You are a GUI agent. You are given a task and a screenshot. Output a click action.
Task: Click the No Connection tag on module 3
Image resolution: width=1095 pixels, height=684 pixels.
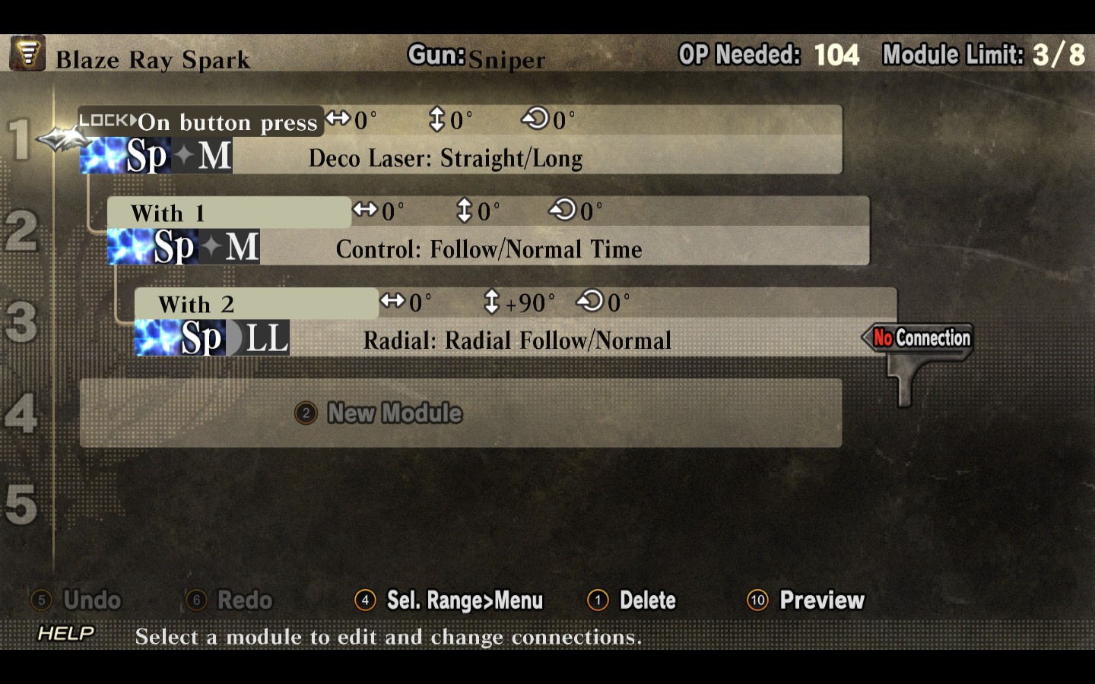[919, 337]
